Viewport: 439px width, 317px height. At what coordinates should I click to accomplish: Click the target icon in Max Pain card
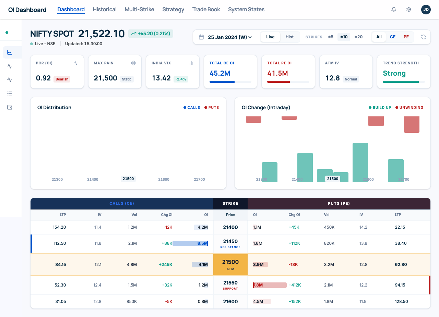[133, 63]
